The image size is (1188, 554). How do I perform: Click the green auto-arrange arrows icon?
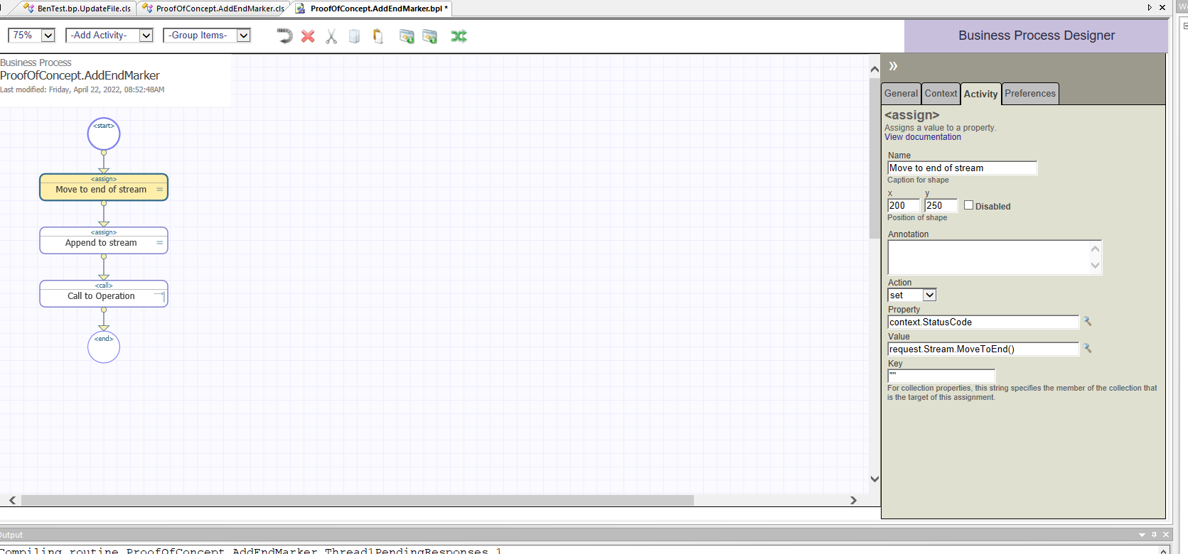459,36
